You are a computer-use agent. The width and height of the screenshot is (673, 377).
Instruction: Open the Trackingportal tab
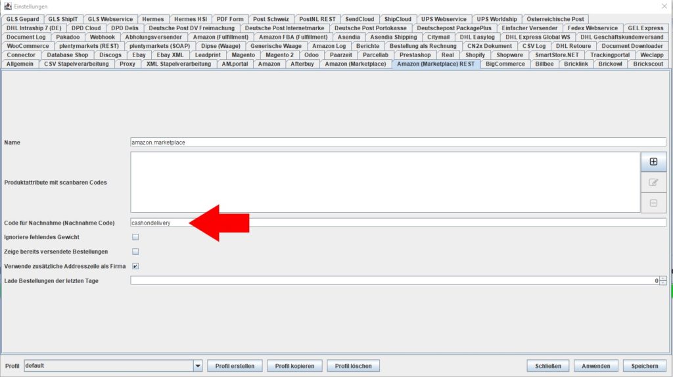click(610, 55)
